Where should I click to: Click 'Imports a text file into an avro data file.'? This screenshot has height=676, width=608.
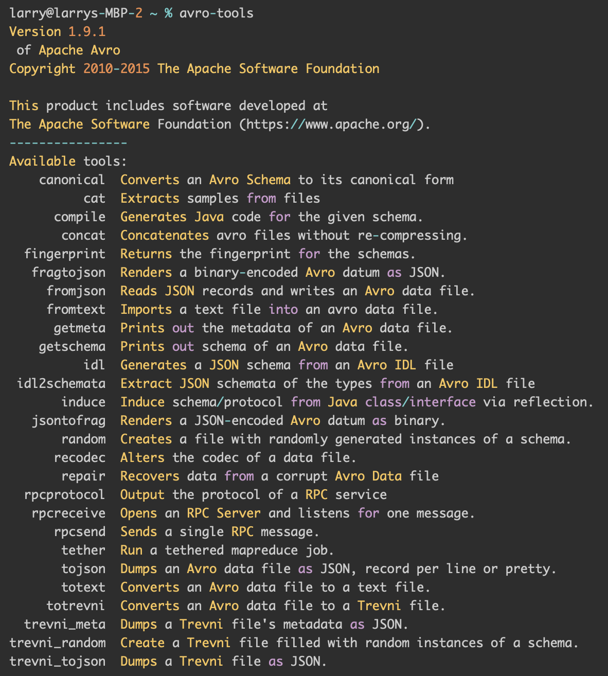pos(279,309)
